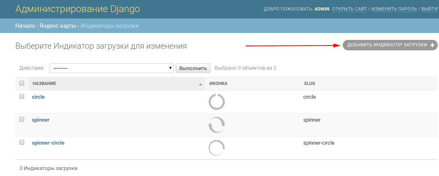Click Изменить пароль link

pyautogui.click(x=394, y=9)
